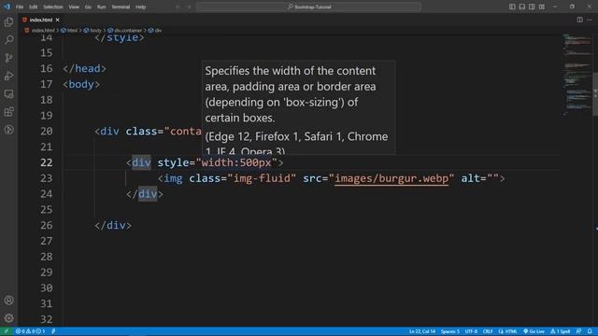
Task: Close the index.html tab
Action: coord(57,20)
